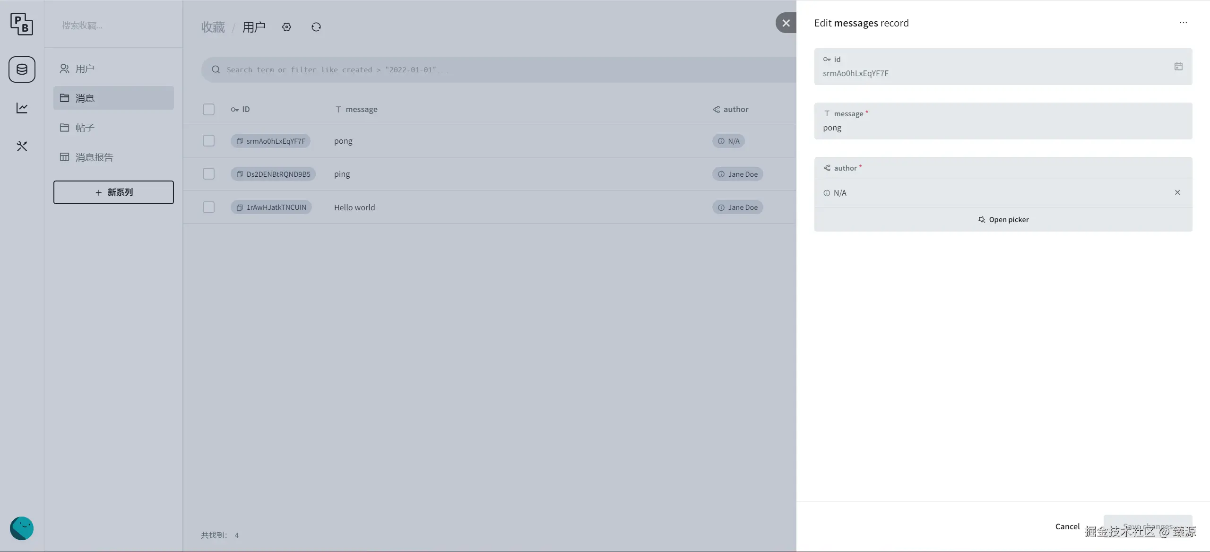
Task: Sort the table by the message column
Action: point(361,109)
